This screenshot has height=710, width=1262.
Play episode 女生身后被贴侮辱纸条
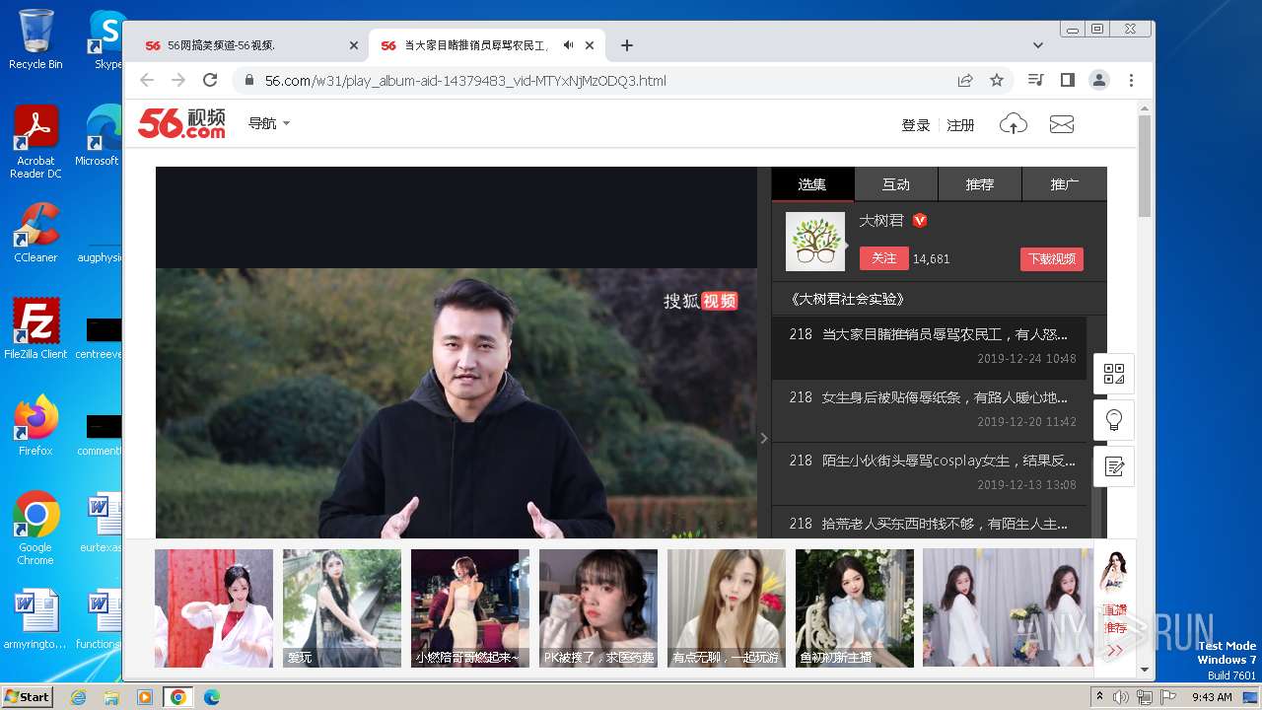[x=929, y=409]
